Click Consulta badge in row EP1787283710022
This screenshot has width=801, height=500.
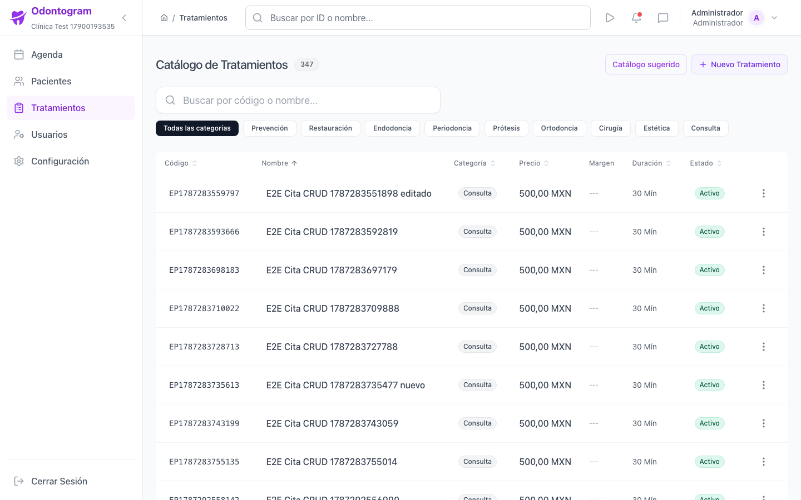point(477,308)
